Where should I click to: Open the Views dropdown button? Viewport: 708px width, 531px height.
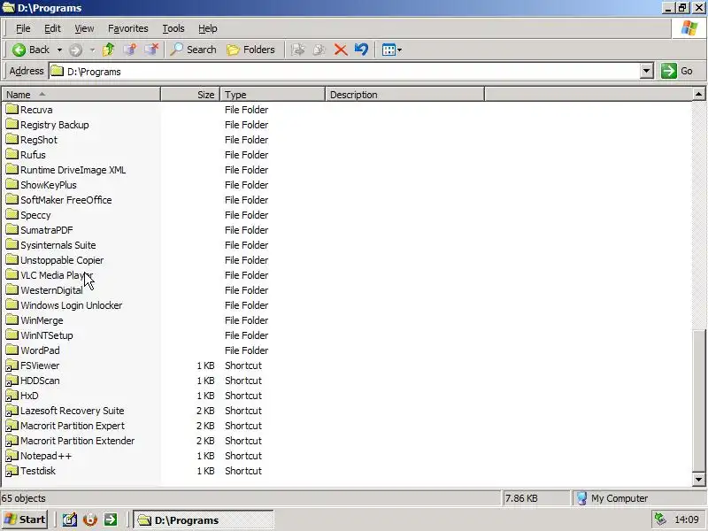coord(391,50)
